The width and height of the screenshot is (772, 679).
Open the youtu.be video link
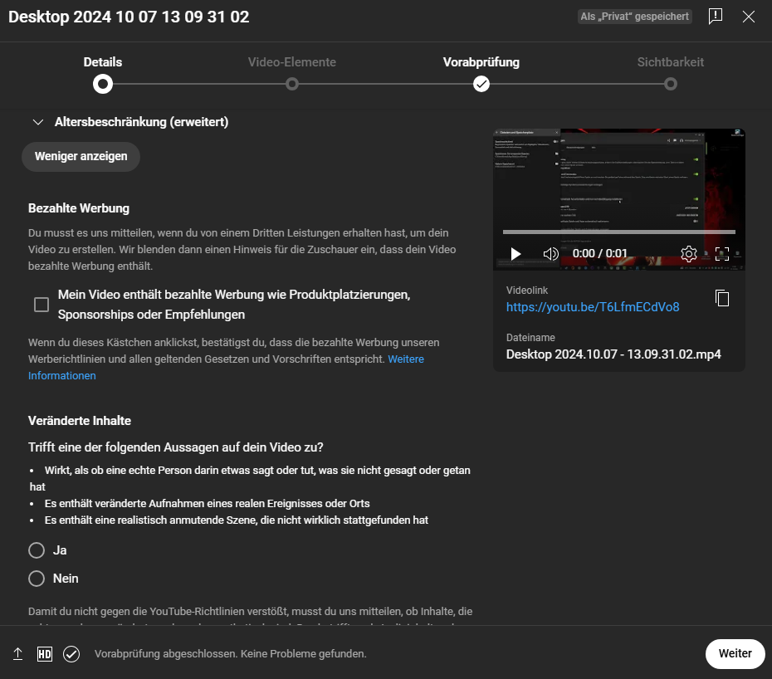click(593, 307)
